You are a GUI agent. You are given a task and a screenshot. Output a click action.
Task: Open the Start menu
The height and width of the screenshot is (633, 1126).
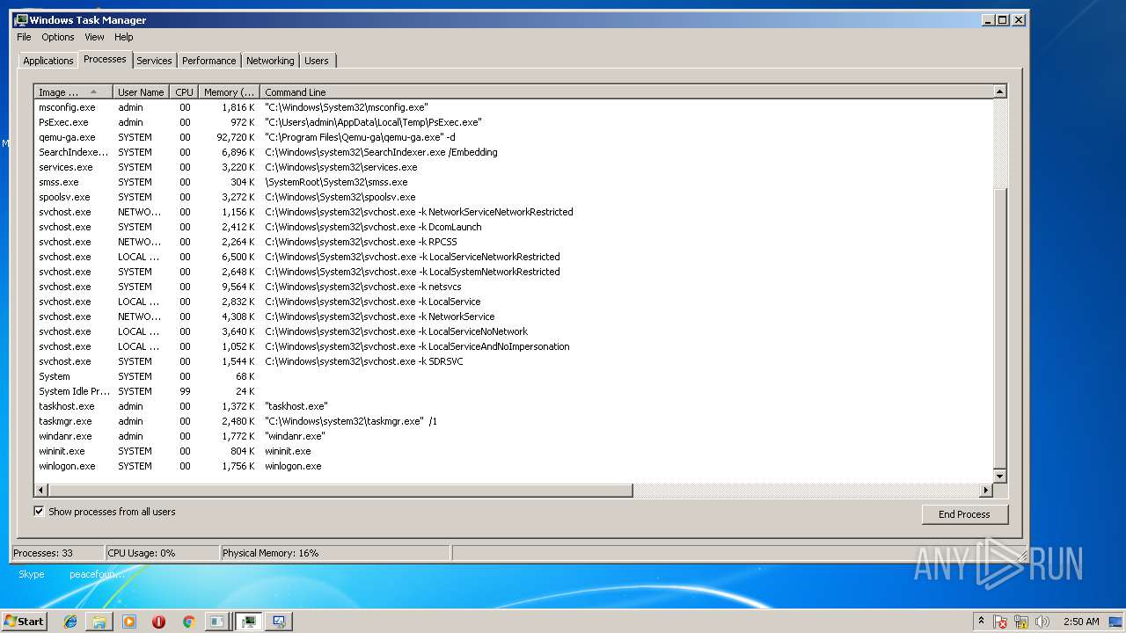pyautogui.click(x=24, y=622)
